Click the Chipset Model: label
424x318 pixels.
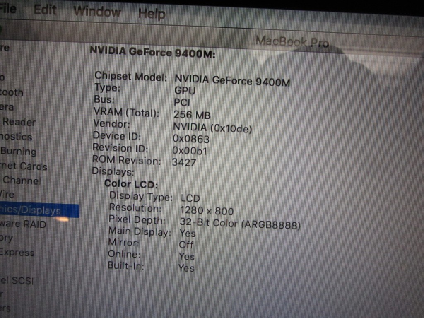click(131, 77)
